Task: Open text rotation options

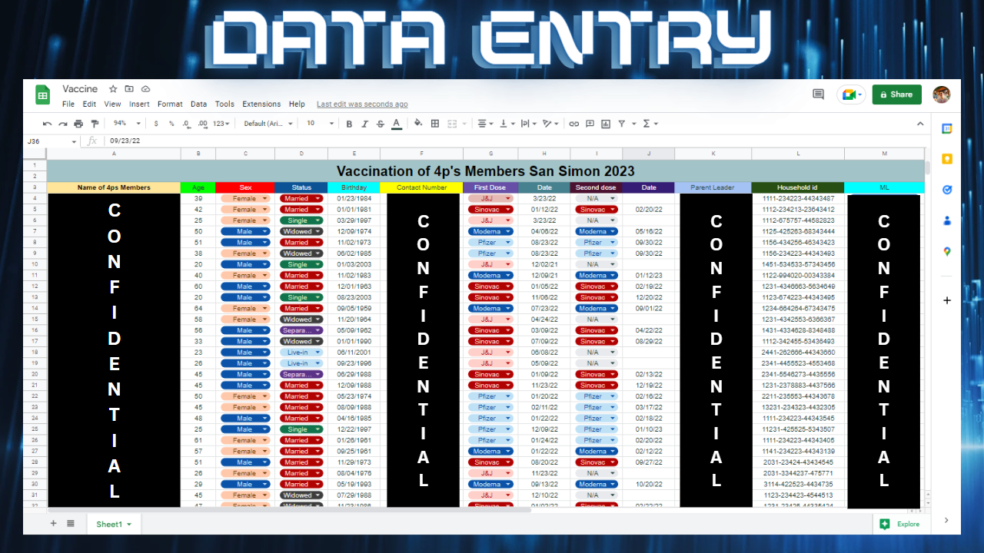Action: [x=550, y=124]
